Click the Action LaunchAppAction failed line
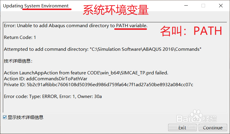The height and width of the screenshot is (134, 230). click(x=86, y=73)
